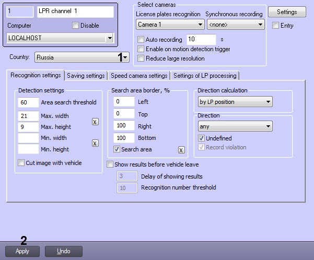Enable the Auto recording checkbox
This screenshot has height=260, width=314.
tap(141, 40)
